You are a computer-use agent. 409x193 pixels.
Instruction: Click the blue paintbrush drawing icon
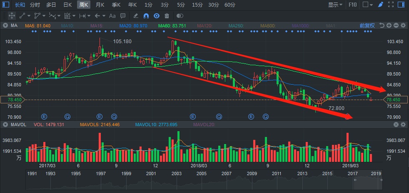pos(380,5)
